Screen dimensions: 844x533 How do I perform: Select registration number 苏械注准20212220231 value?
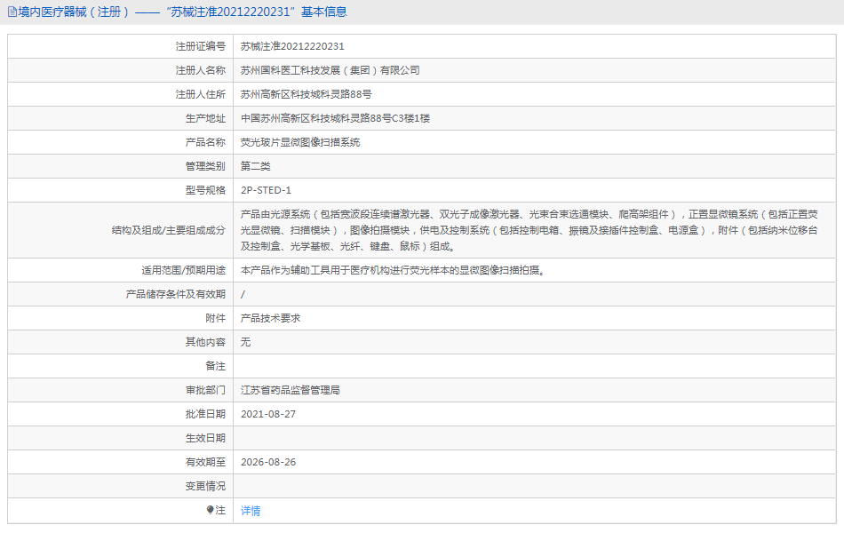292,46
